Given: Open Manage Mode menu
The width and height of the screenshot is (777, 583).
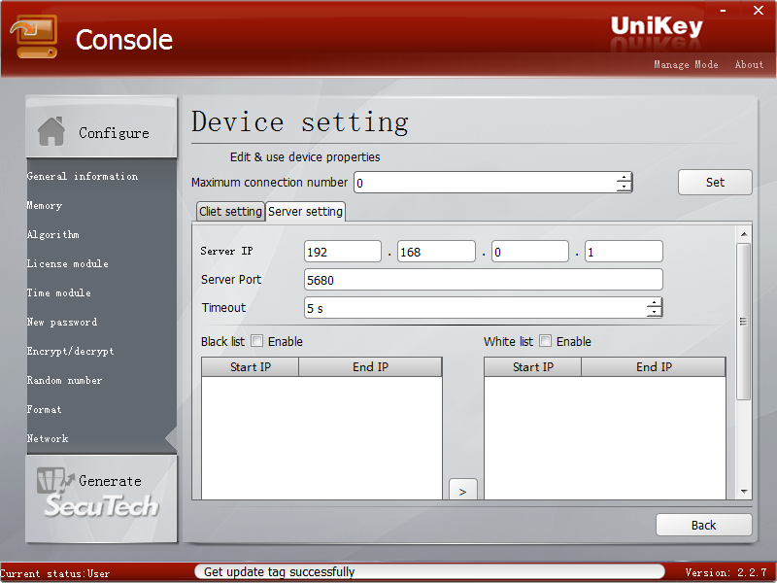Looking at the screenshot, I should 686,64.
